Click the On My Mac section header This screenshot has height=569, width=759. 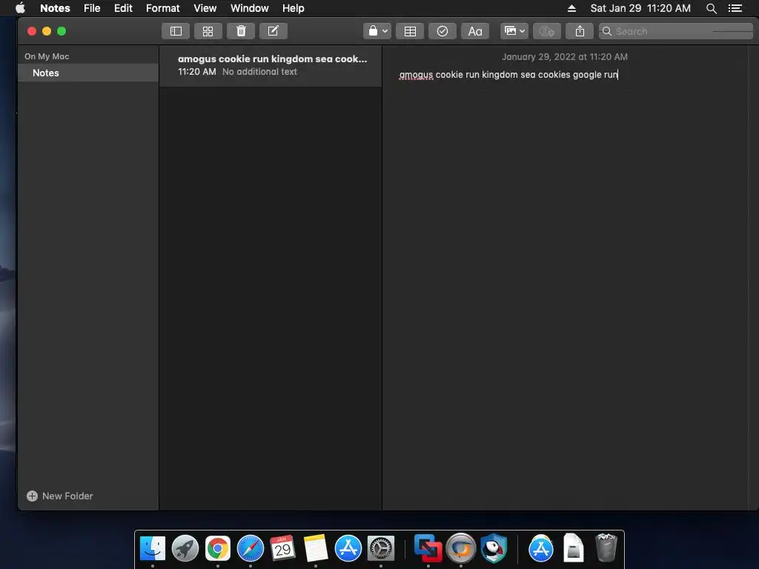point(47,56)
